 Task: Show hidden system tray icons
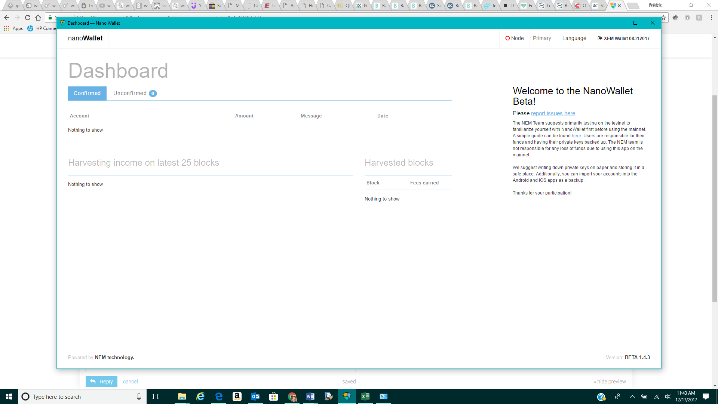tap(632, 397)
